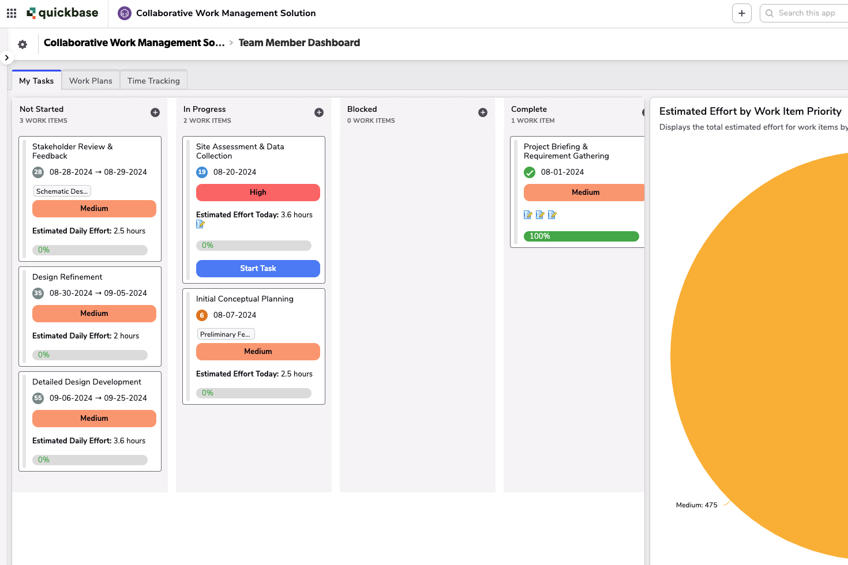
Task: Open the third note icon on Project Briefing
Action: point(552,215)
